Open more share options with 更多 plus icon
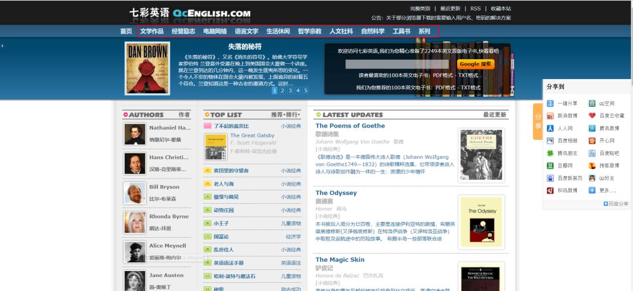633x291 pixels. pos(592,190)
